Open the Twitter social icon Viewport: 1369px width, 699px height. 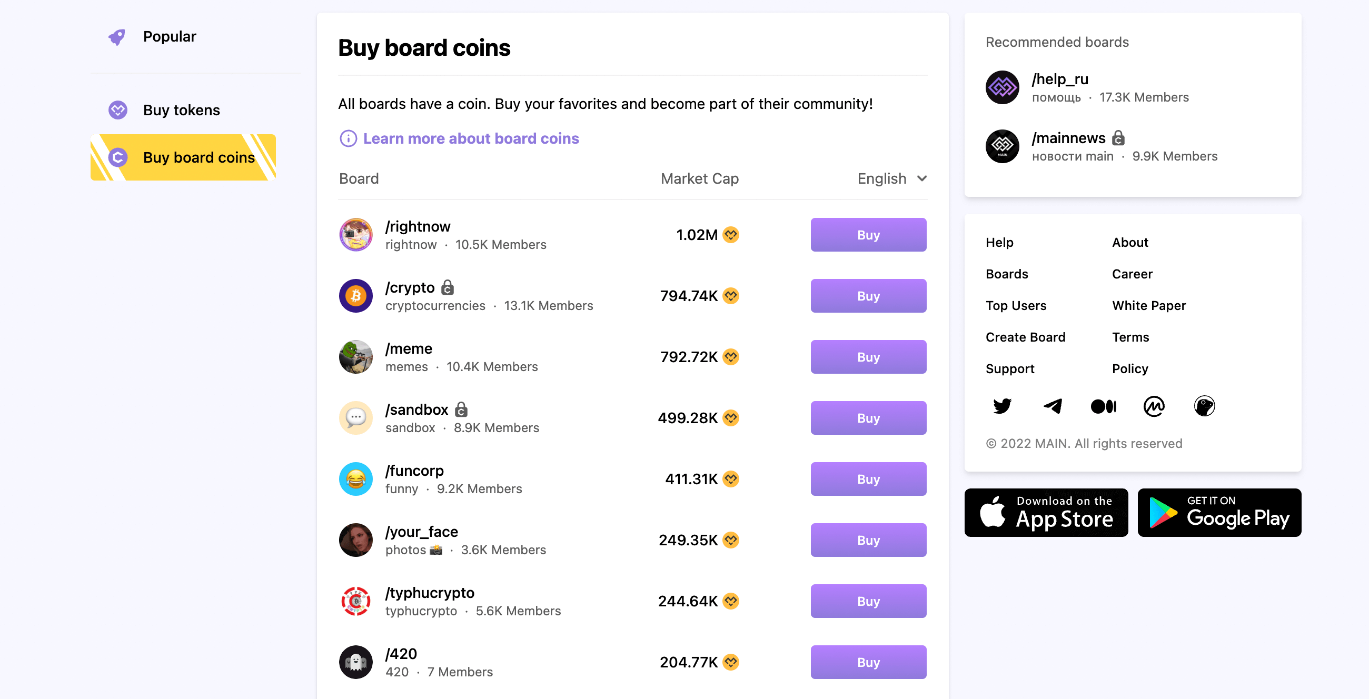point(1002,406)
